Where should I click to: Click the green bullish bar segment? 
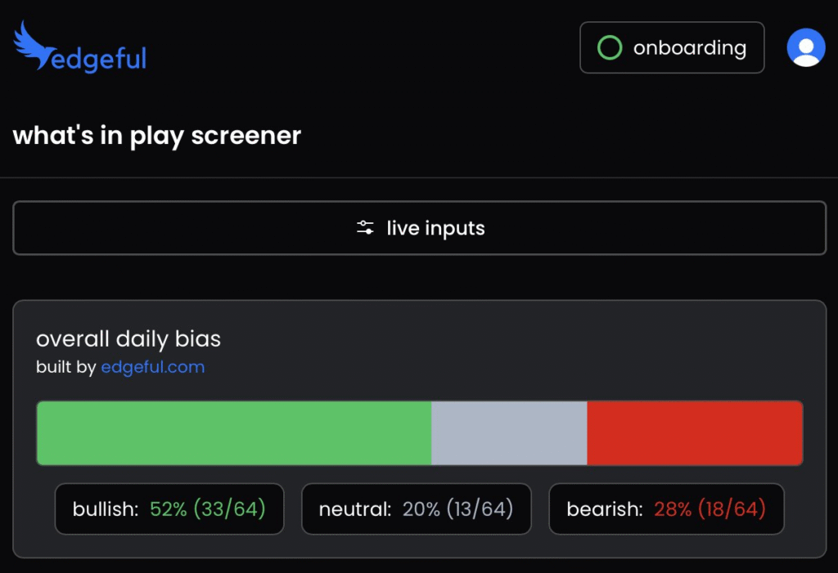point(234,432)
